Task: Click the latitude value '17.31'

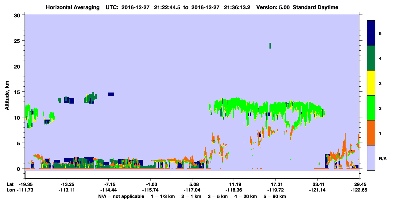Action: coord(276,184)
